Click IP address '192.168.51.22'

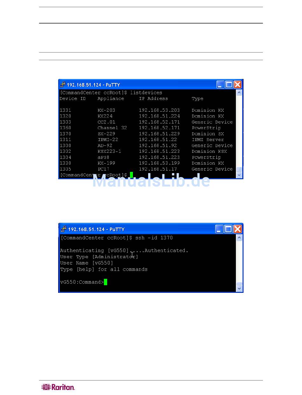click(158, 140)
